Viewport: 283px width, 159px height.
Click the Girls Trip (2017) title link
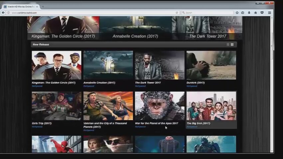pyautogui.click(x=42, y=123)
